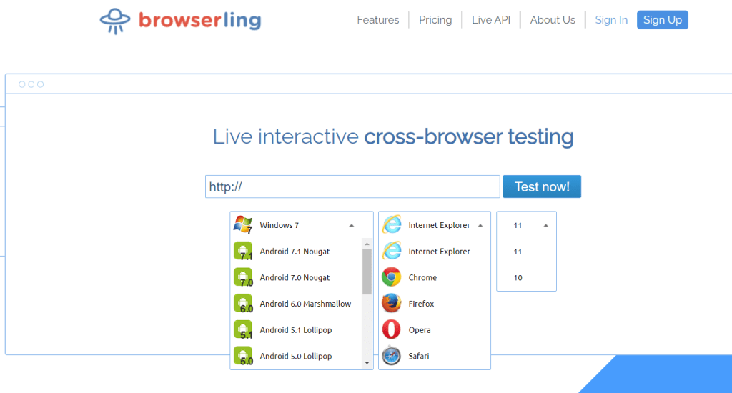Collapse the Windows 7 OS dropdown
This screenshot has width=732, height=393.
point(351,225)
